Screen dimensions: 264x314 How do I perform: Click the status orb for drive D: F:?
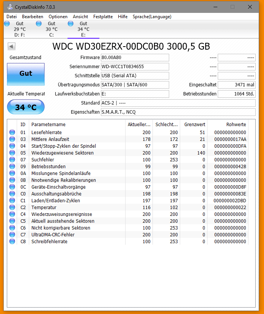7,23
